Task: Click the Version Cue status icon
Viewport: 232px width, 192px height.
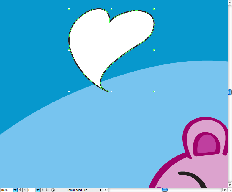Action: pyautogui.click(x=52, y=190)
